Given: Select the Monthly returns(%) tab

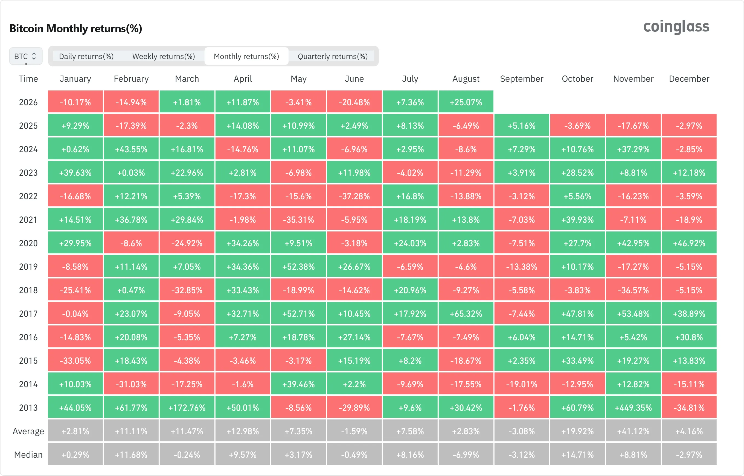Looking at the screenshot, I should click(246, 56).
